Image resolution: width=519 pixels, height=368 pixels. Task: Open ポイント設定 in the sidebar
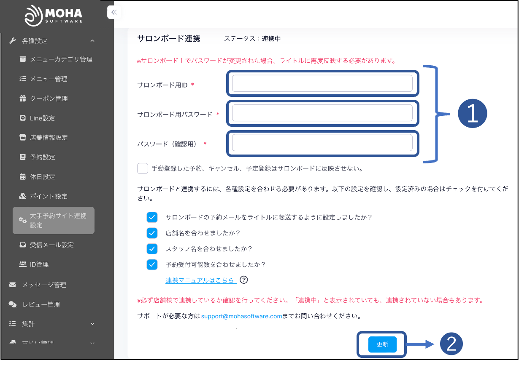click(x=49, y=196)
